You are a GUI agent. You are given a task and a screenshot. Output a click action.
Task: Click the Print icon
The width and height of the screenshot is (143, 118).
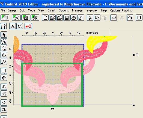74,17
